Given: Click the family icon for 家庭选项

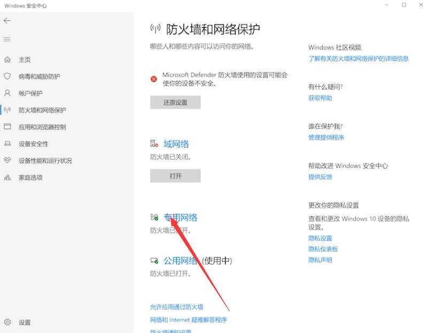Looking at the screenshot, I should [7, 177].
